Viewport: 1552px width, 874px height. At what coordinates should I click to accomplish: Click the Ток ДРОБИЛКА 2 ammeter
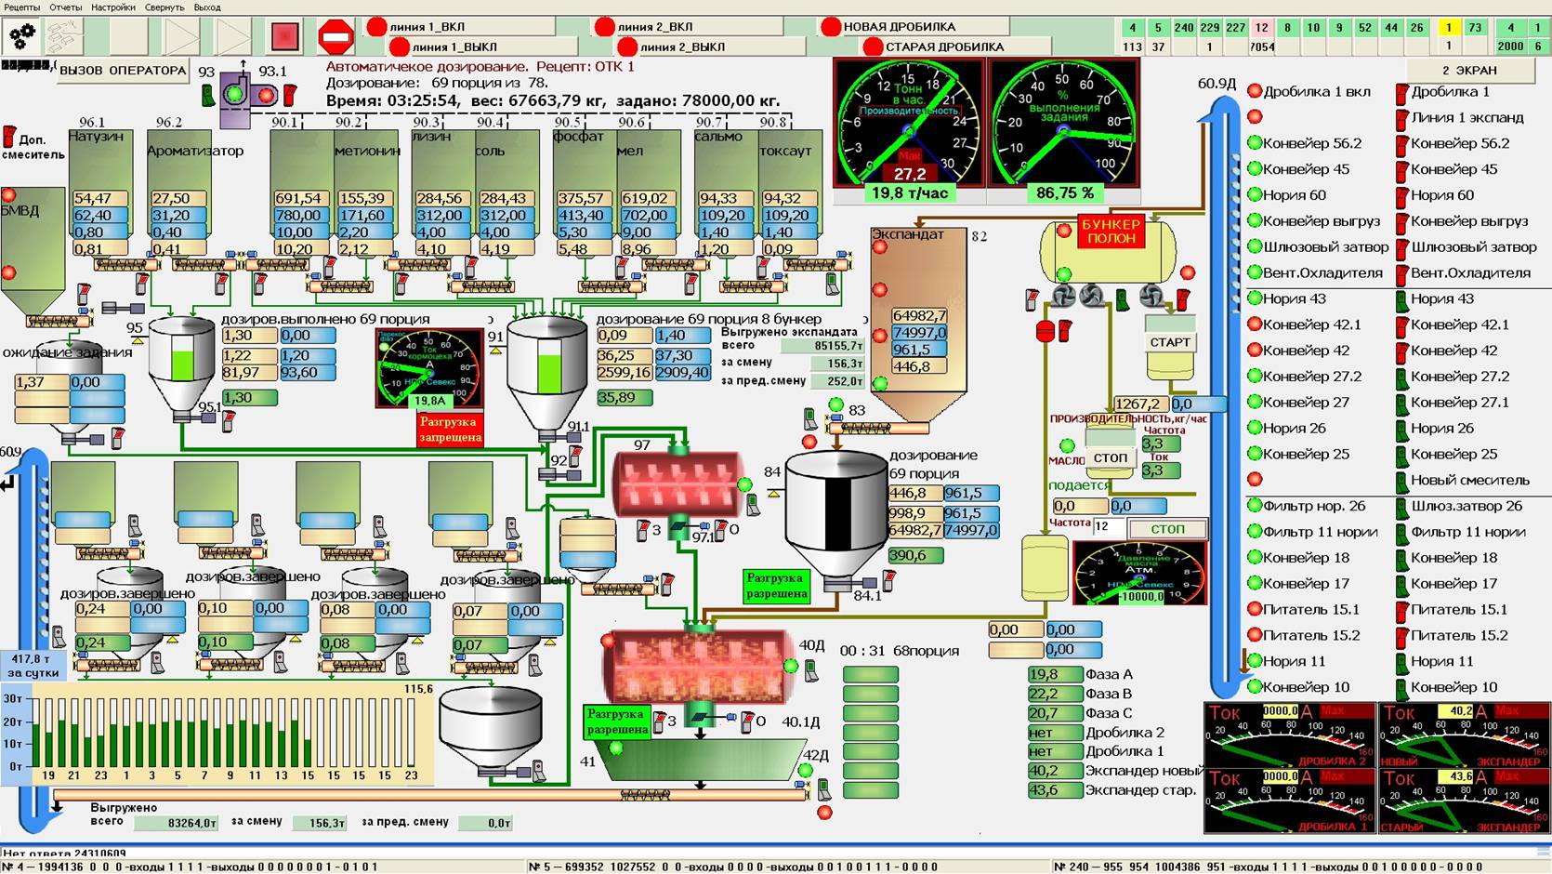1290,735
